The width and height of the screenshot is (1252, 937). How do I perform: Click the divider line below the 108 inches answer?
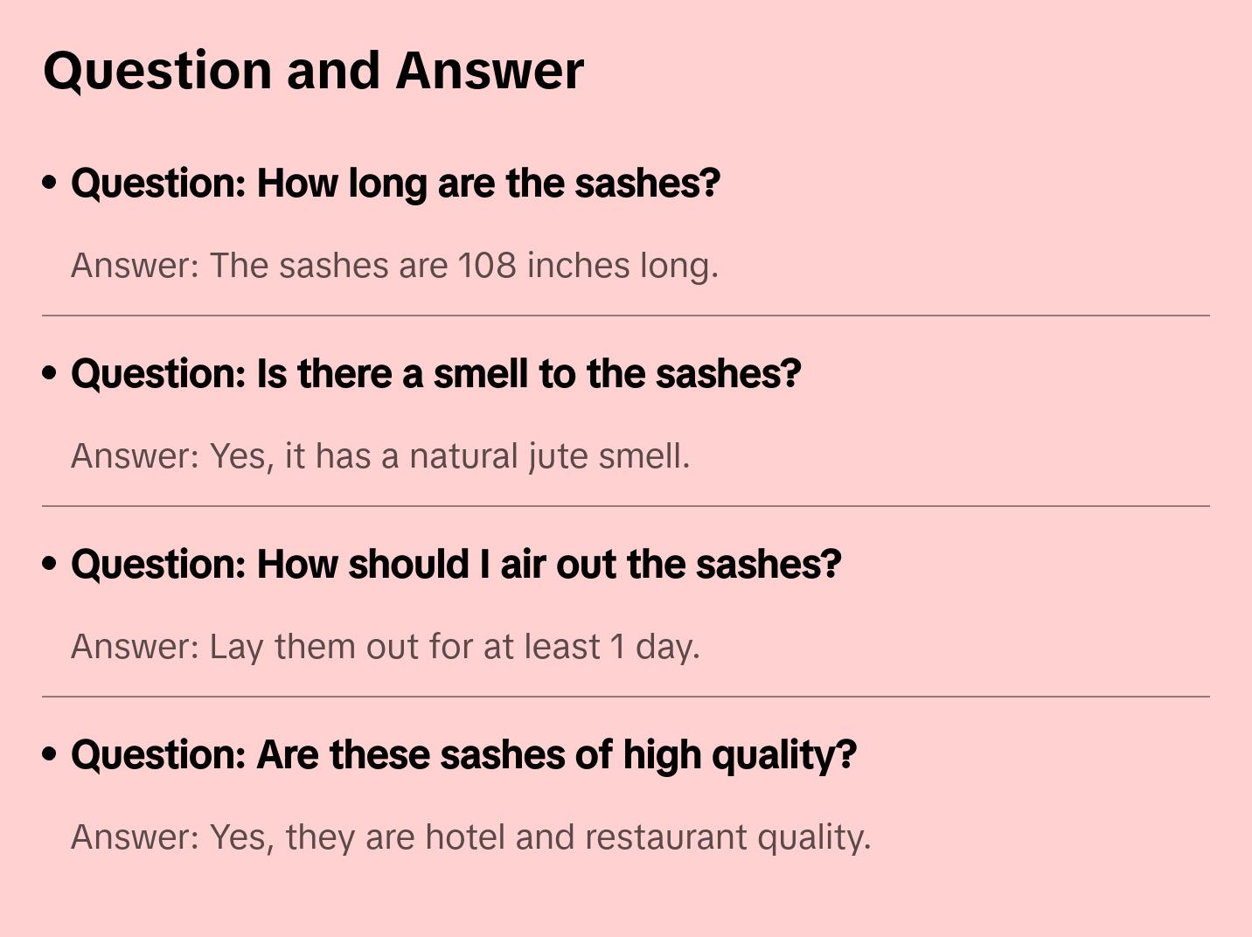[626, 316]
